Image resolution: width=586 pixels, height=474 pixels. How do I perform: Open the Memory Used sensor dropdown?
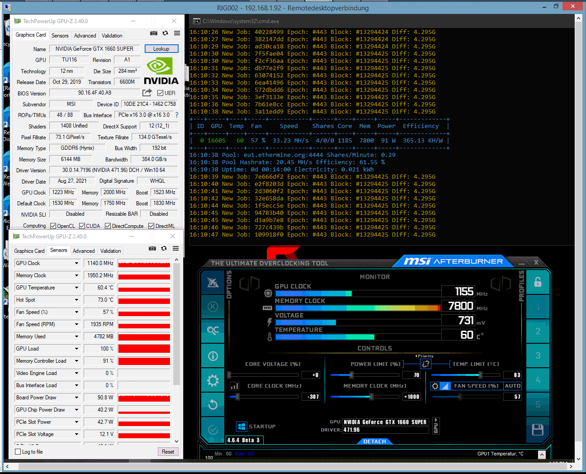point(76,337)
